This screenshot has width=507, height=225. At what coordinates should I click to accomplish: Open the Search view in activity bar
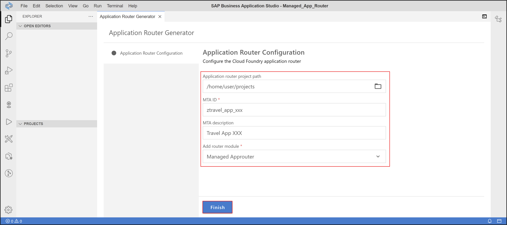coord(9,36)
